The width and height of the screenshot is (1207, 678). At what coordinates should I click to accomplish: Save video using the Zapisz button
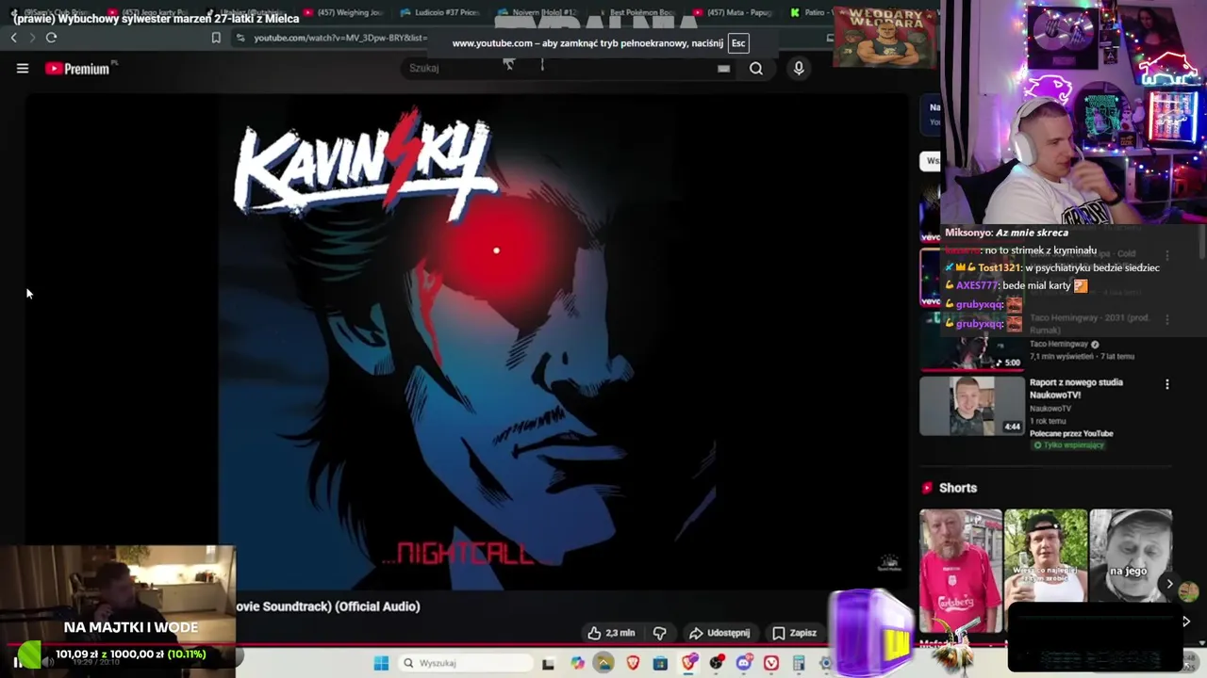(795, 633)
